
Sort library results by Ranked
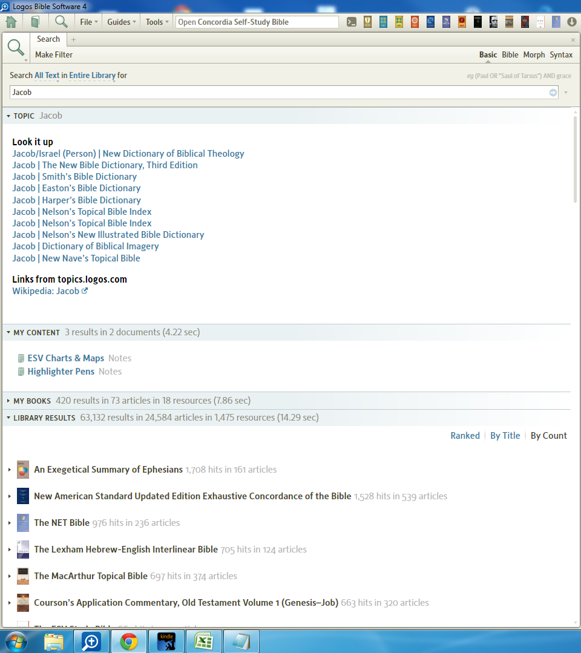coord(465,436)
